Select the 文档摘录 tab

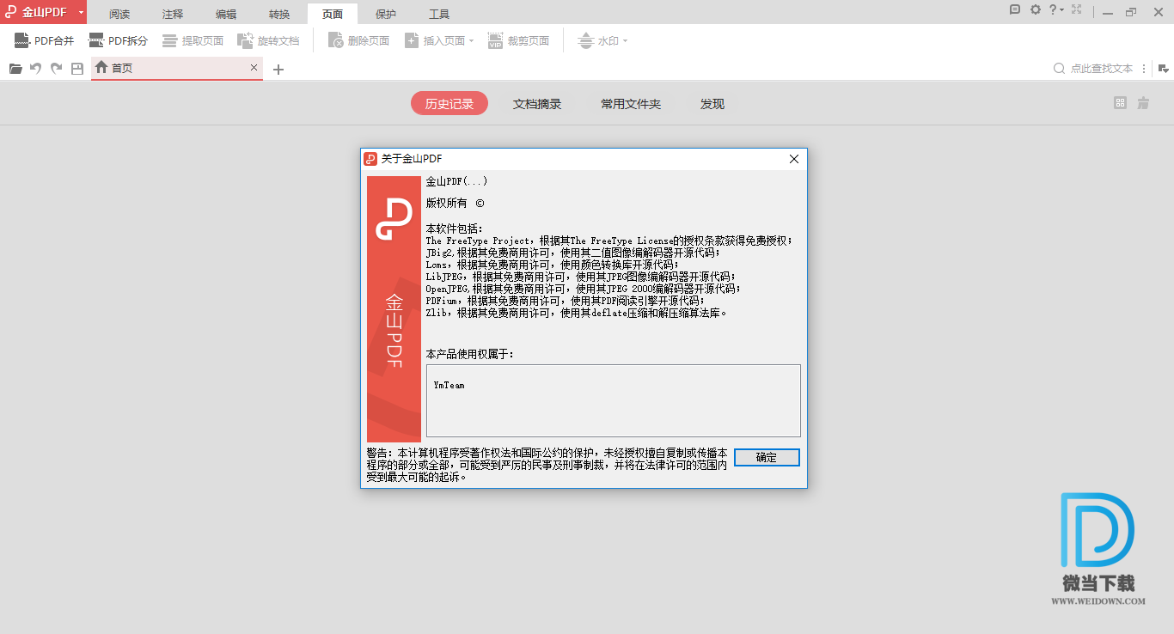(x=537, y=104)
